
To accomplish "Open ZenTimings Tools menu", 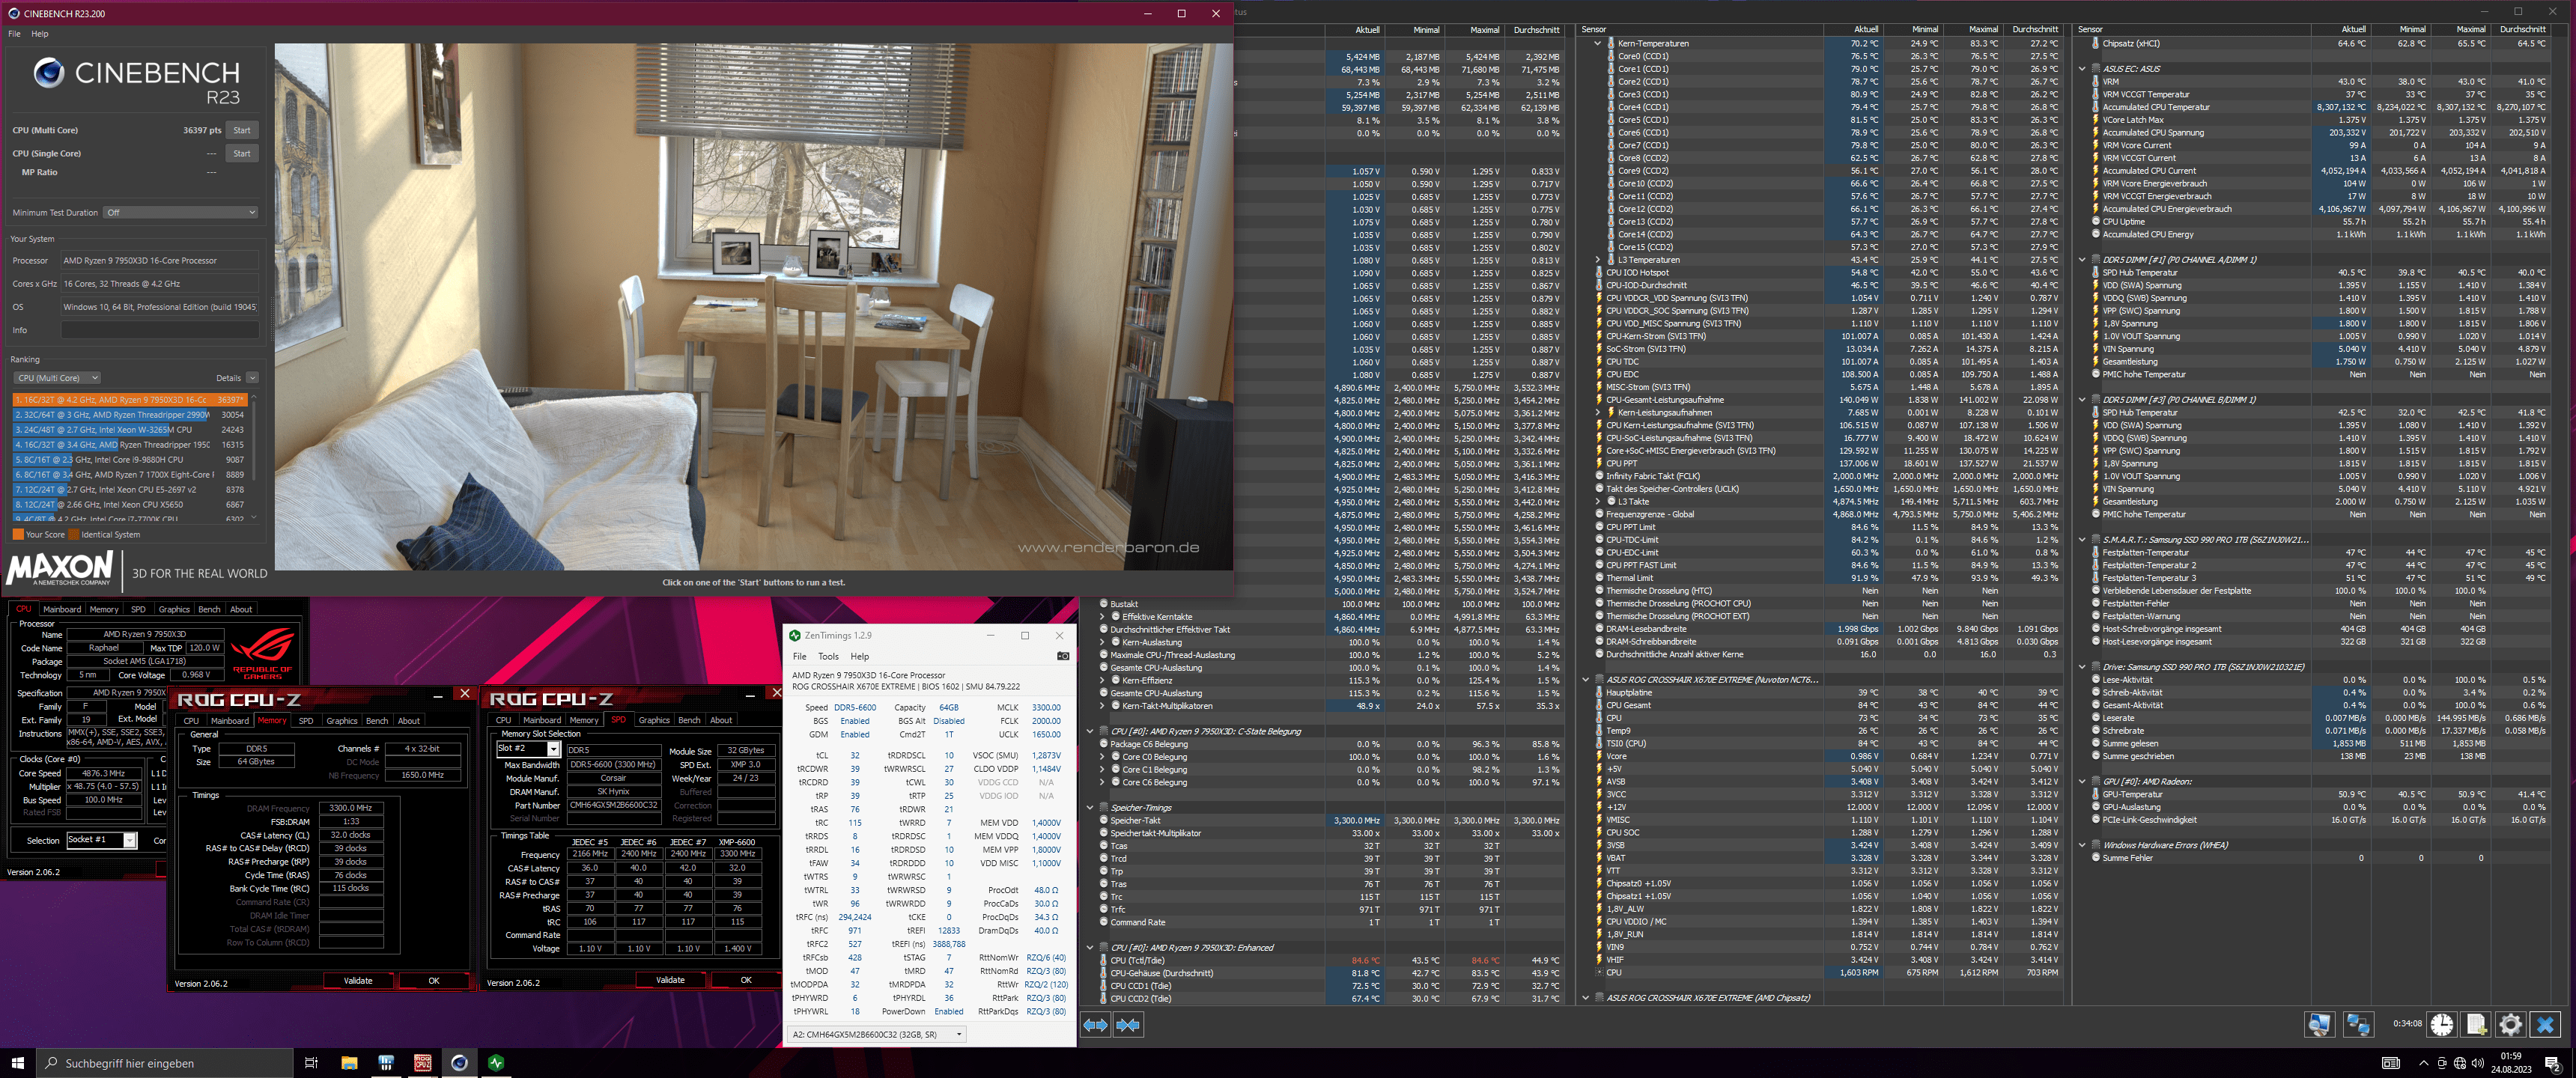I will [828, 657].
